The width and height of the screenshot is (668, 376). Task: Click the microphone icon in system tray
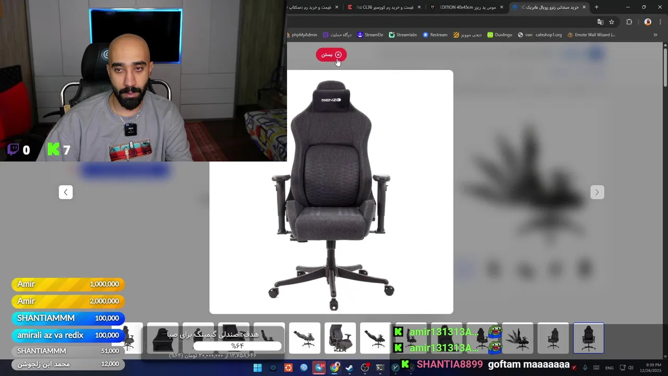(585, 368)
